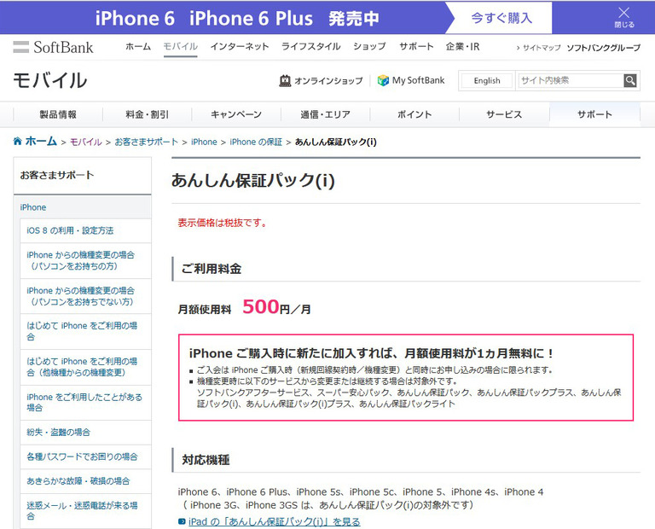
Task: Open 機種変更 (パソコンをお持ちでない方) sidebar link
Action: (x=85, y=296)
